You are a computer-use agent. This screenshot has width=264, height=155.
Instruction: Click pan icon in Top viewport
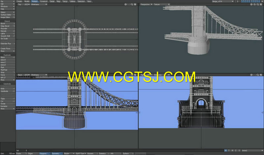(x=125, y=4)
